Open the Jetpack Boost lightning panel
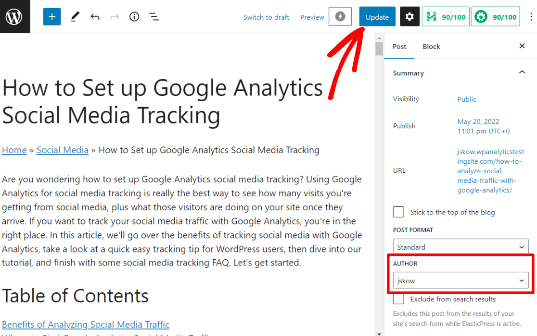This screenshot has height=336, width=537. tap(340, 16)
